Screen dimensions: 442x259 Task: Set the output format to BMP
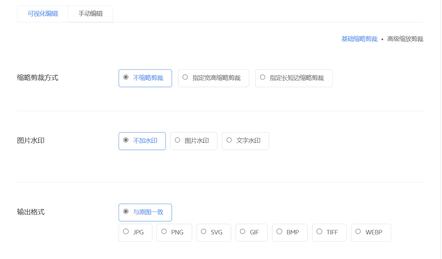pyautogui.click(x=290, y=232)
